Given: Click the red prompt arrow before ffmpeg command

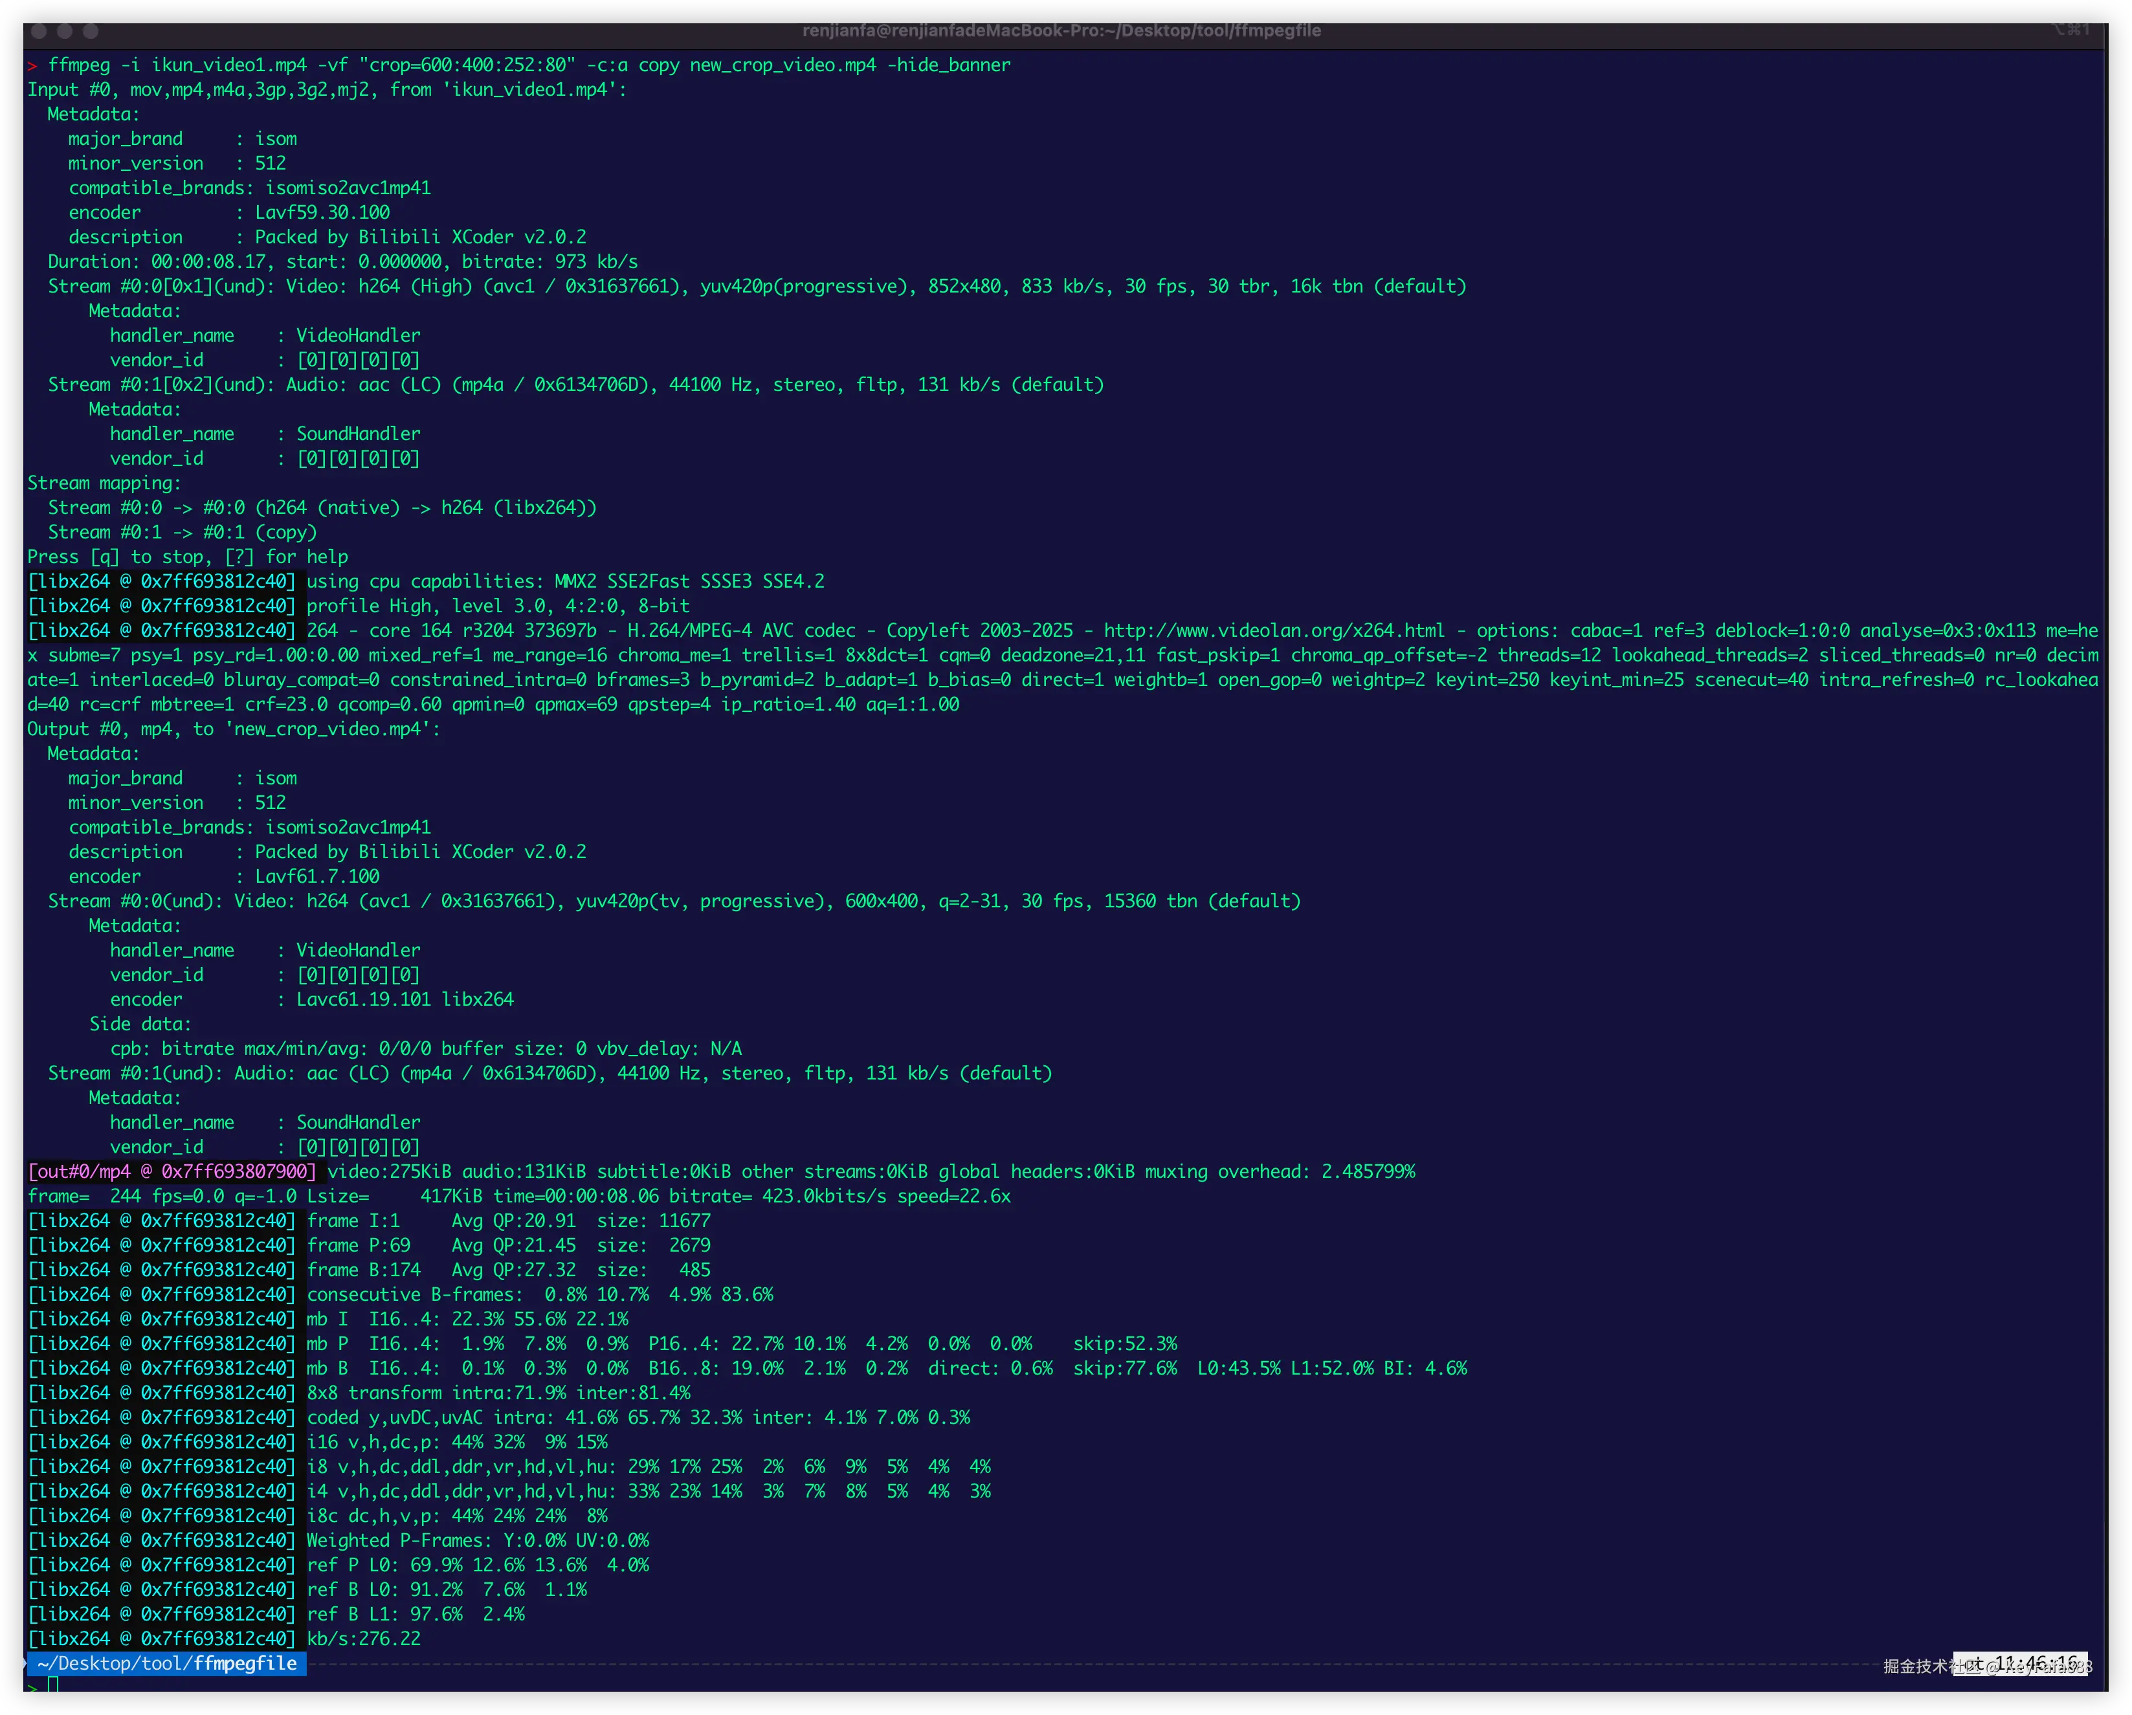Looking at the screenshot, I should pos(32,65).
